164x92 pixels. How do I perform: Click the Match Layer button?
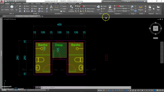click(89, 11)
